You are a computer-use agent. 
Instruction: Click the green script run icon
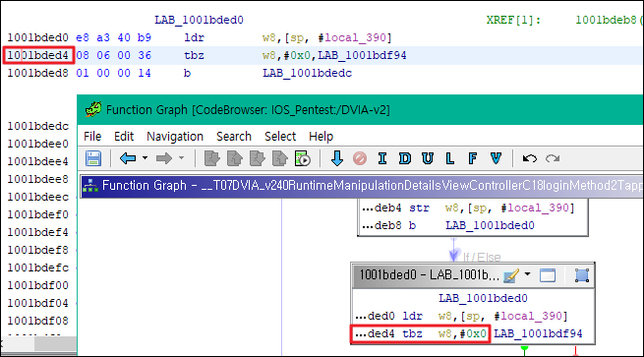click(x=303, y=158)
